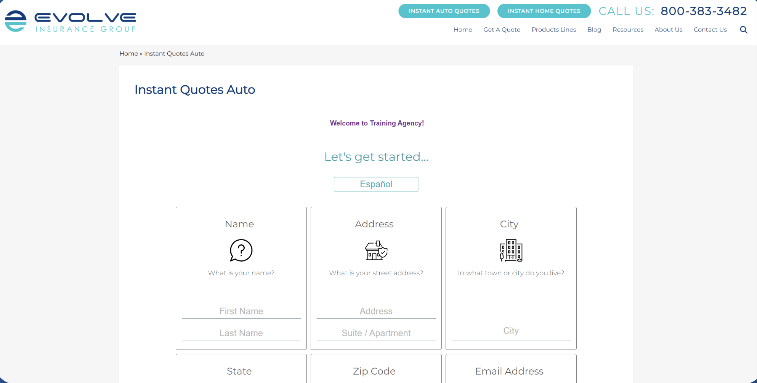Click the question bubble icon under Name
Image resolution: width=757 pixels, height=383 pixels.
(x=241, y=250)
